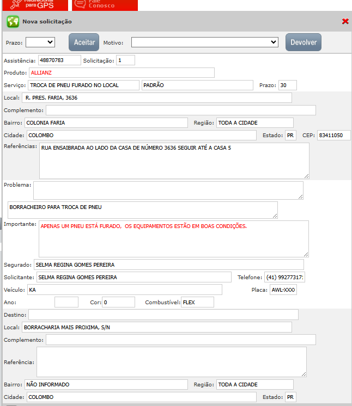The width and height of the screenshot is (352, 406).
Task: Select the Produto field showing ALLIANZ
Action: pyautogui.click(x=125, y=72)
